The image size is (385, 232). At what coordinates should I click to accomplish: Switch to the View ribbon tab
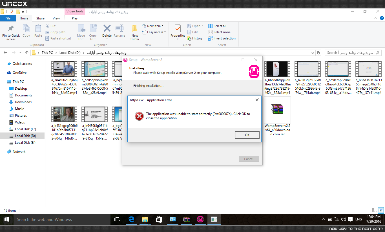[56, 18]
